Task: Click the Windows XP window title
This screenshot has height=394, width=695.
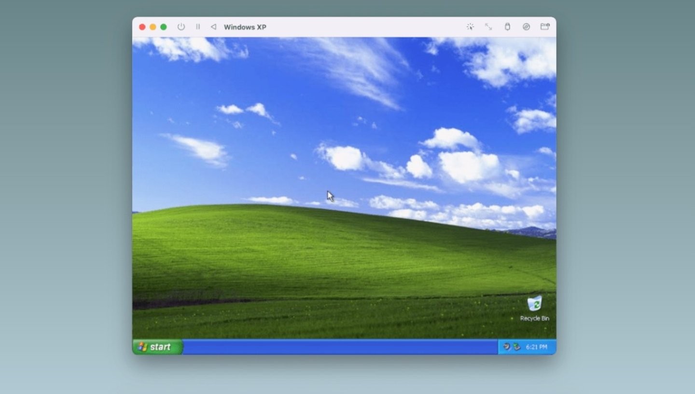Action: 245,27
